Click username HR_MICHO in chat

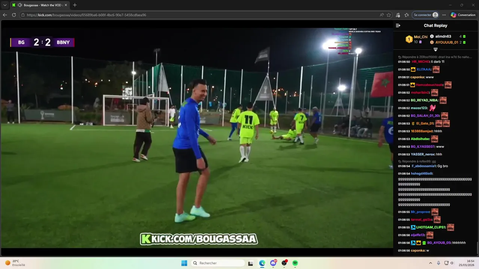tap(421, 62)
